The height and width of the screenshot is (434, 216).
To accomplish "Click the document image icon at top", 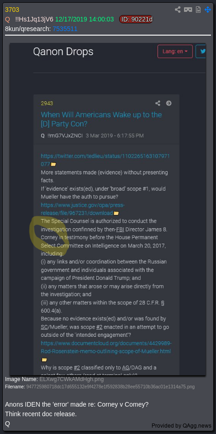I will click(x=198, y=10).
